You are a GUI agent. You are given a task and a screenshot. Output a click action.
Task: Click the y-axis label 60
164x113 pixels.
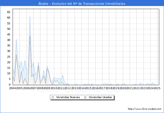pos(9,18)
